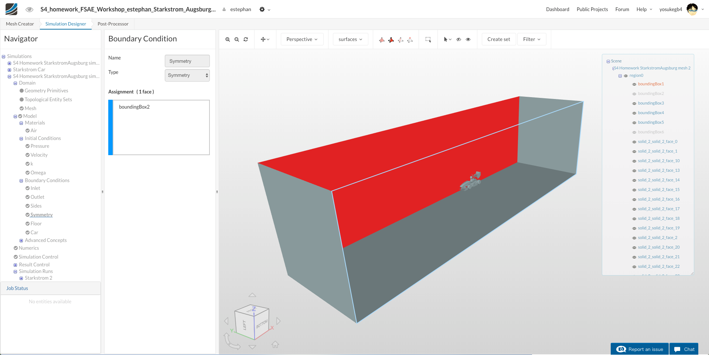Rotate view left with the left triangle arrow

(x=226, y=321)
